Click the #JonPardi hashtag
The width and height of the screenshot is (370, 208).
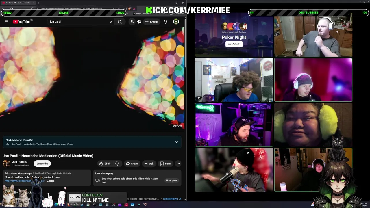tap(38, 174)
